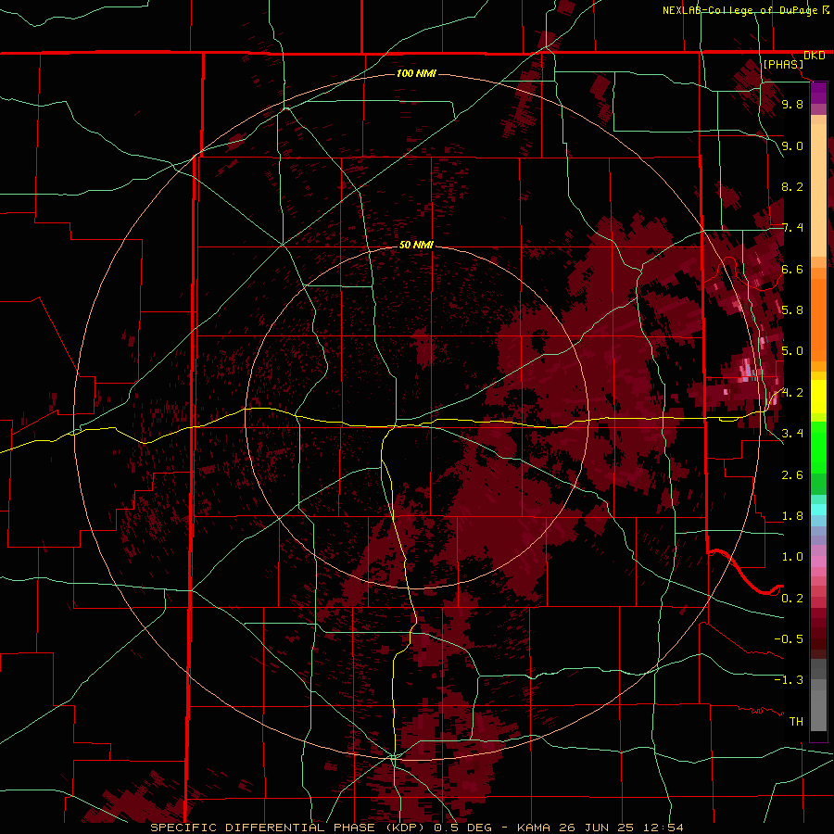Click the 8.2 value on color scale
Screen dimensions: 834x834
coord(792,186)
